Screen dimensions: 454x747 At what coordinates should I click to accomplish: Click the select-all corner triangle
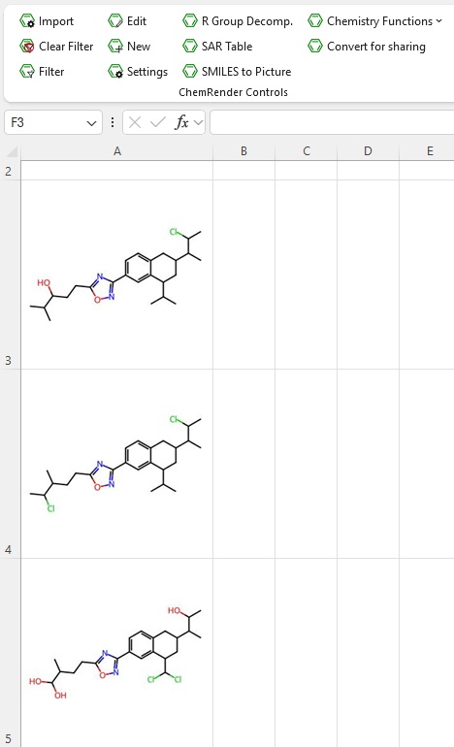click(12, 151)
